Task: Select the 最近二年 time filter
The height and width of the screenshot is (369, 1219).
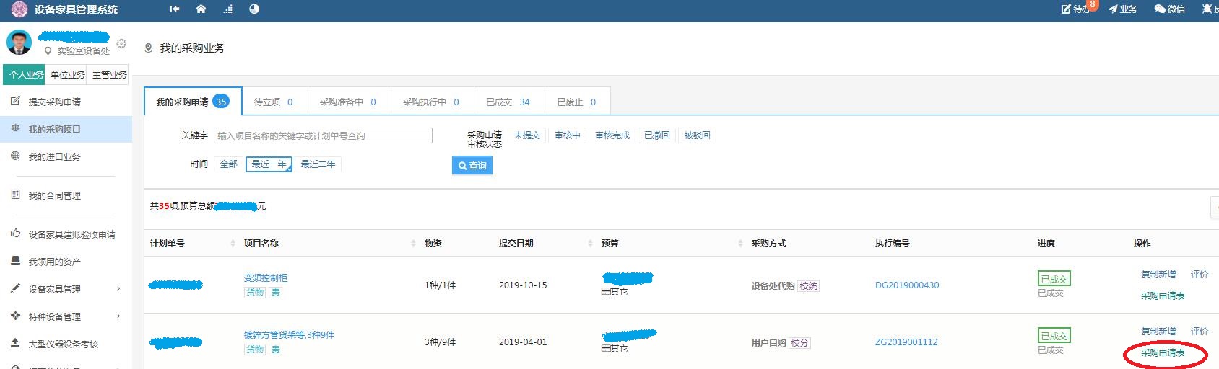Action: pyautogui.click(x=318, y=164)
